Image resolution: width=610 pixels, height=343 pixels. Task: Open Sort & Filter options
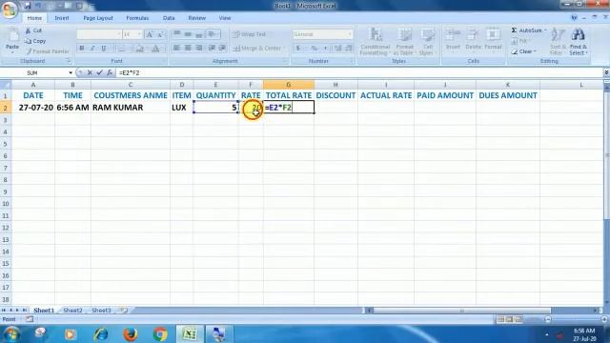click(558, 42)
